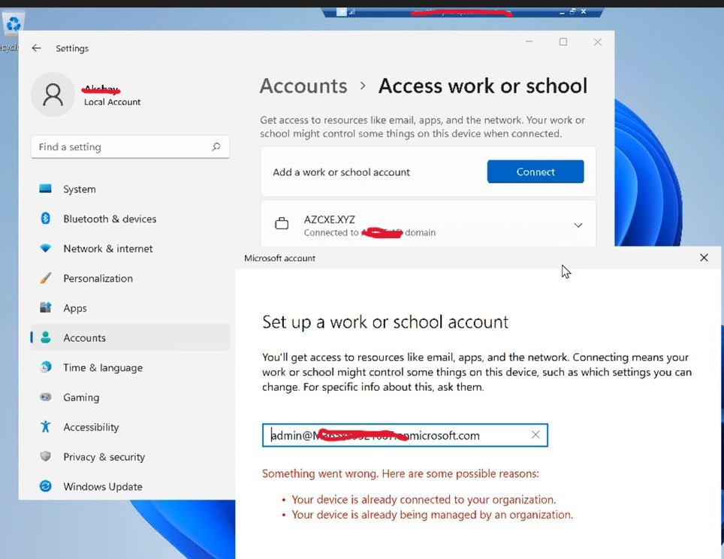Open the user profile avatar icon
This screenshot has width=724, height=559.
tap(53, 94)
